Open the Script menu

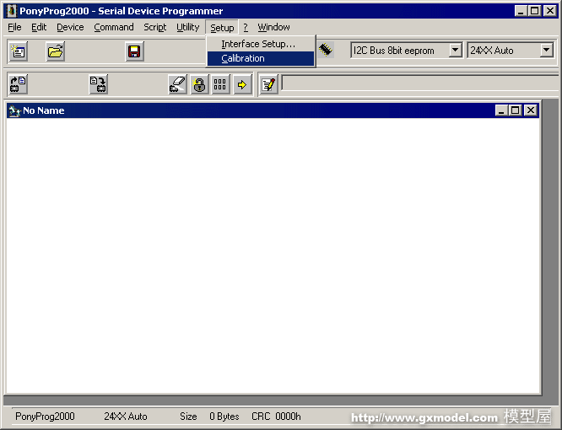154,27
